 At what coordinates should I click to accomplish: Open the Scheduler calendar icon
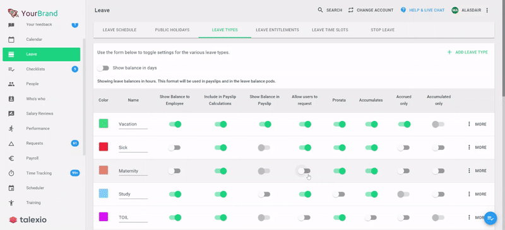(x=11, y=188)
